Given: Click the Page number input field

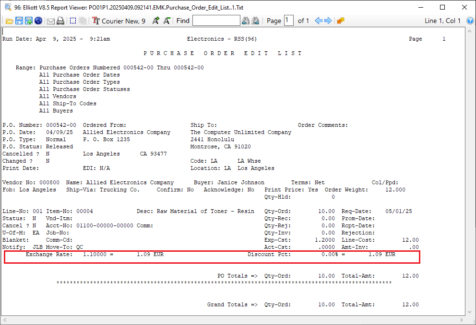Looking at the screenshot, I should click(288, 21).
